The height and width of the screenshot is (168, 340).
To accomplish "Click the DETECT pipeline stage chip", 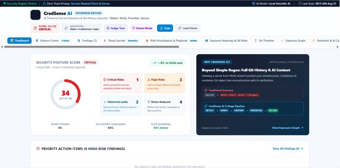I will point(209,110).
